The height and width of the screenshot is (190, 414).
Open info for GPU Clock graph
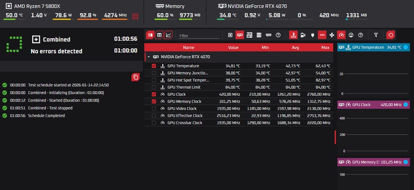405,105
